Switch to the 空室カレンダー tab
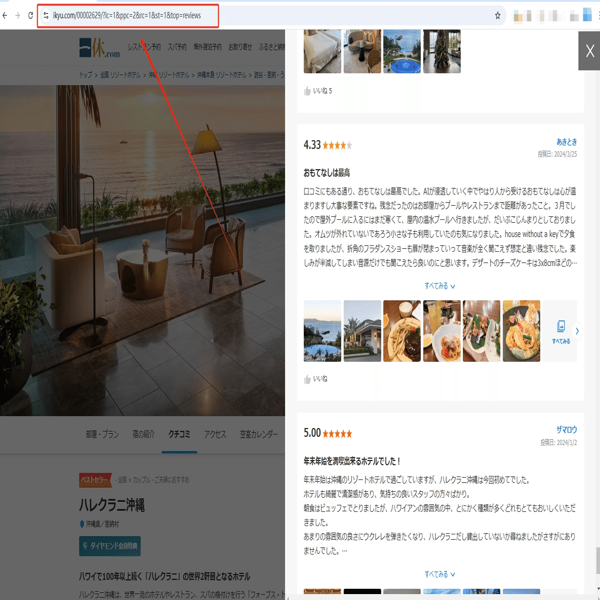Image resolution: width=600 pixels, height=600 pixels. pos(259,434)
